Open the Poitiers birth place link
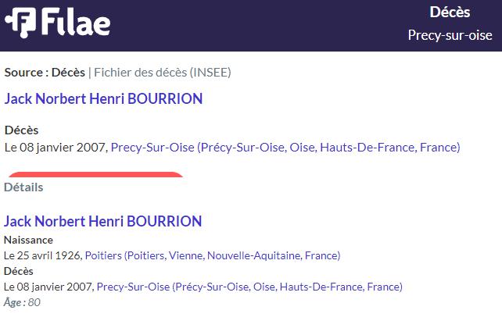This screenshot has width=502, height=328. (x=213, y=255)
